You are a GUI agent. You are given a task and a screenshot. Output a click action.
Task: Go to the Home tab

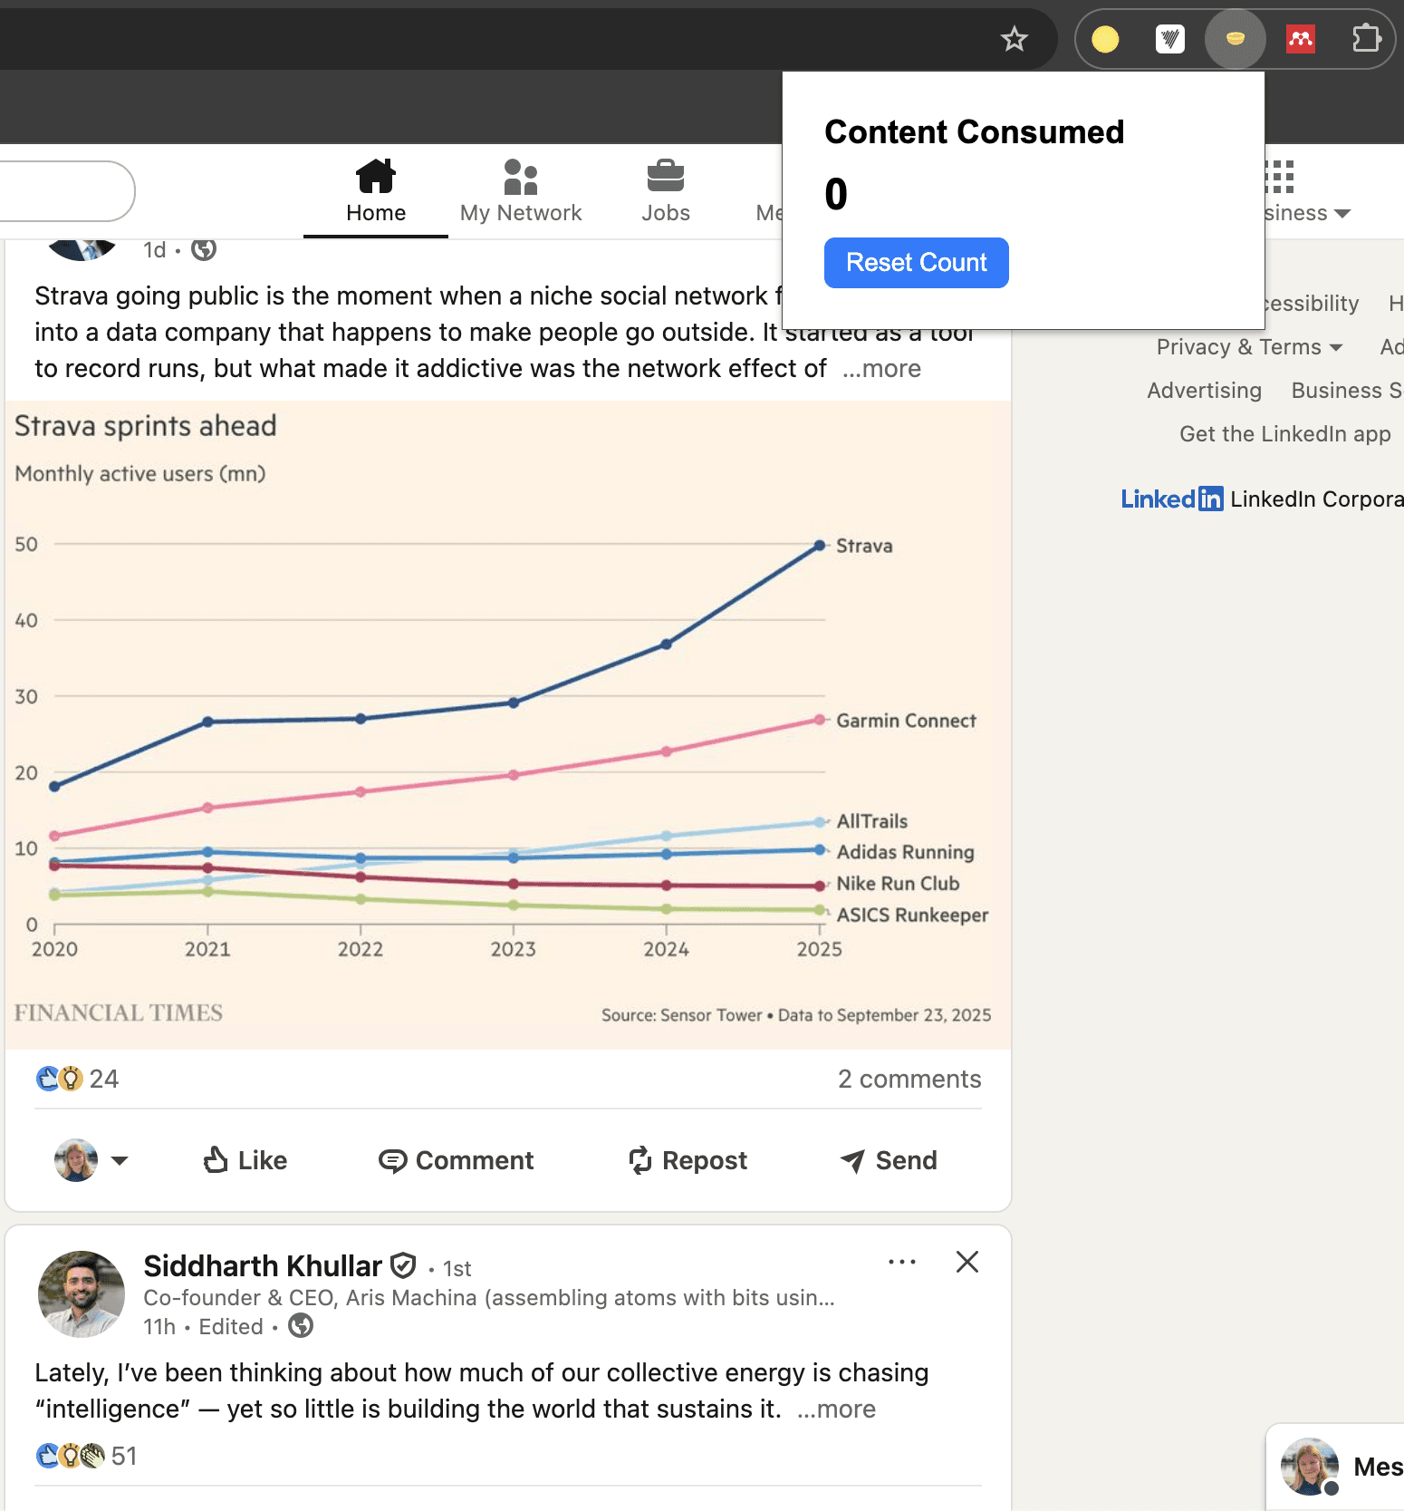[x=376, y=191]
